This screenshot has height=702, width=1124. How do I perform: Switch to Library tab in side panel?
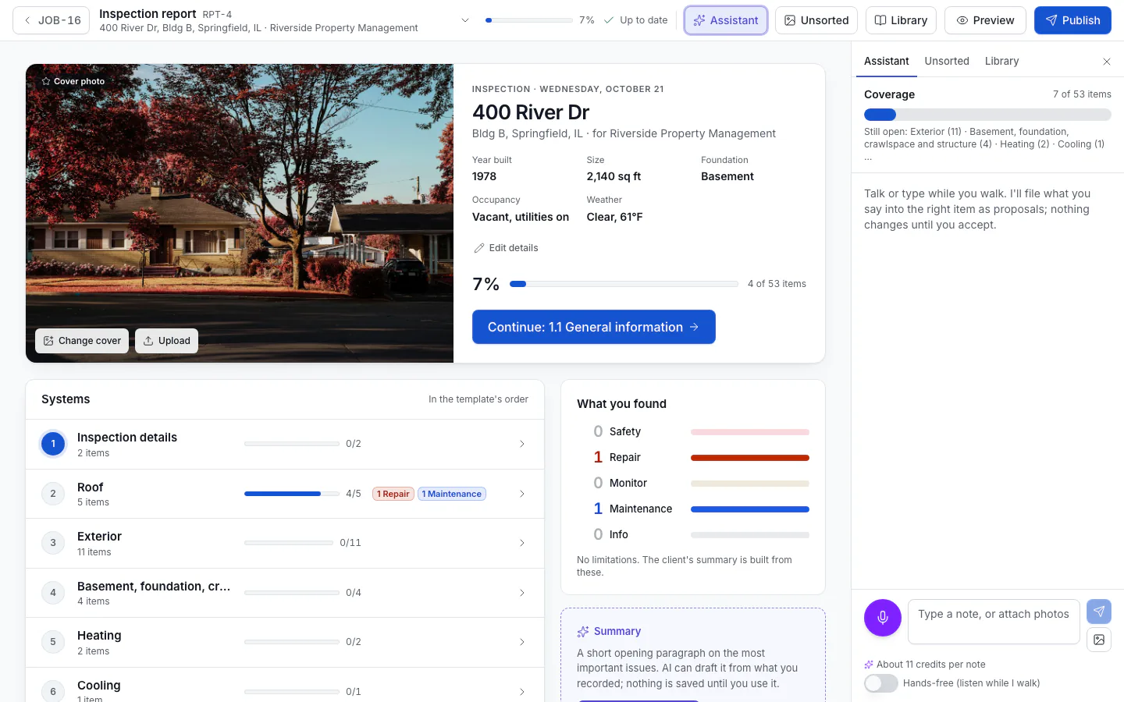1001,61
